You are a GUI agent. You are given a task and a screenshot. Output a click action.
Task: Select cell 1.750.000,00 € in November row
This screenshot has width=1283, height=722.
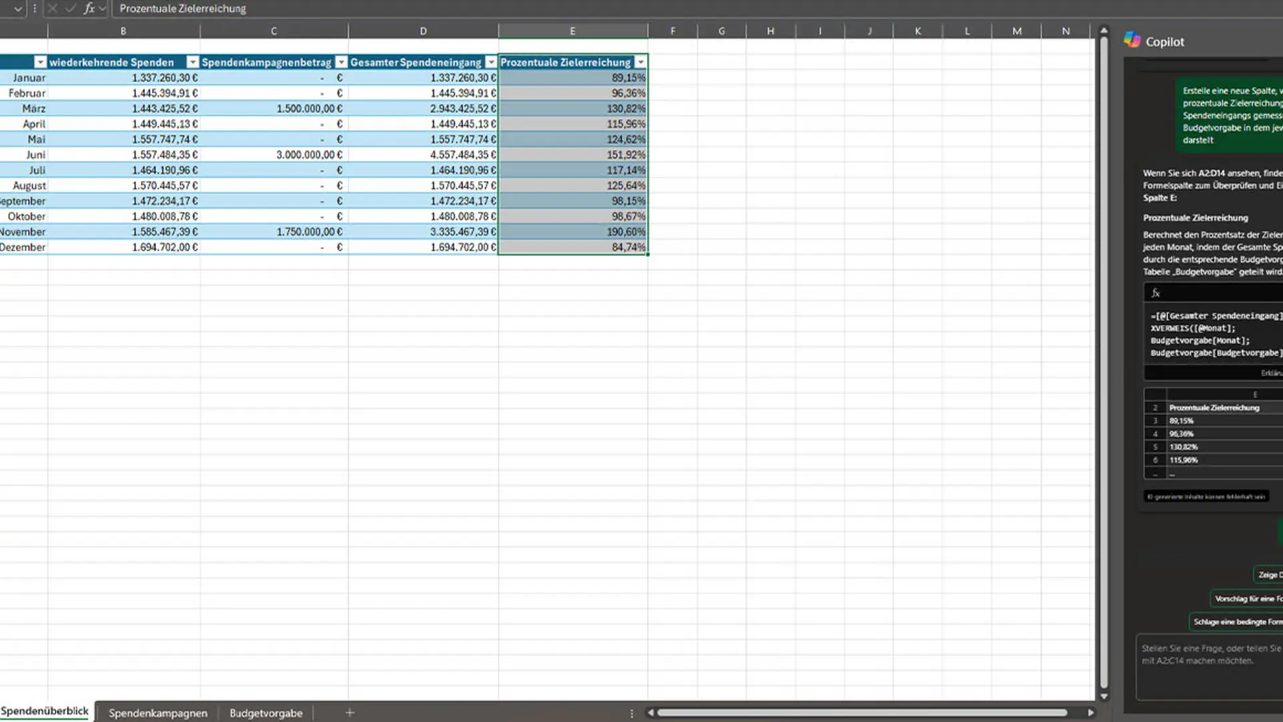274,232
